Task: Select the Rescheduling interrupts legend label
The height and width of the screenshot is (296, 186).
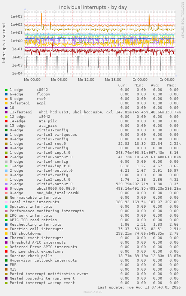Action: [36, 225]
